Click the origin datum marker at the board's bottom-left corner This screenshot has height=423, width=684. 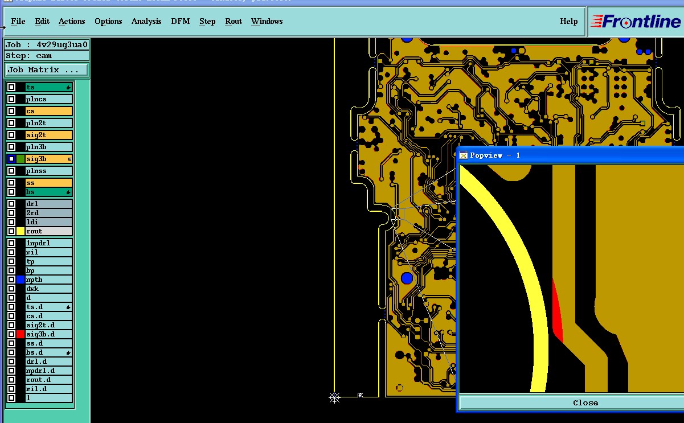(x=335, y=397)
